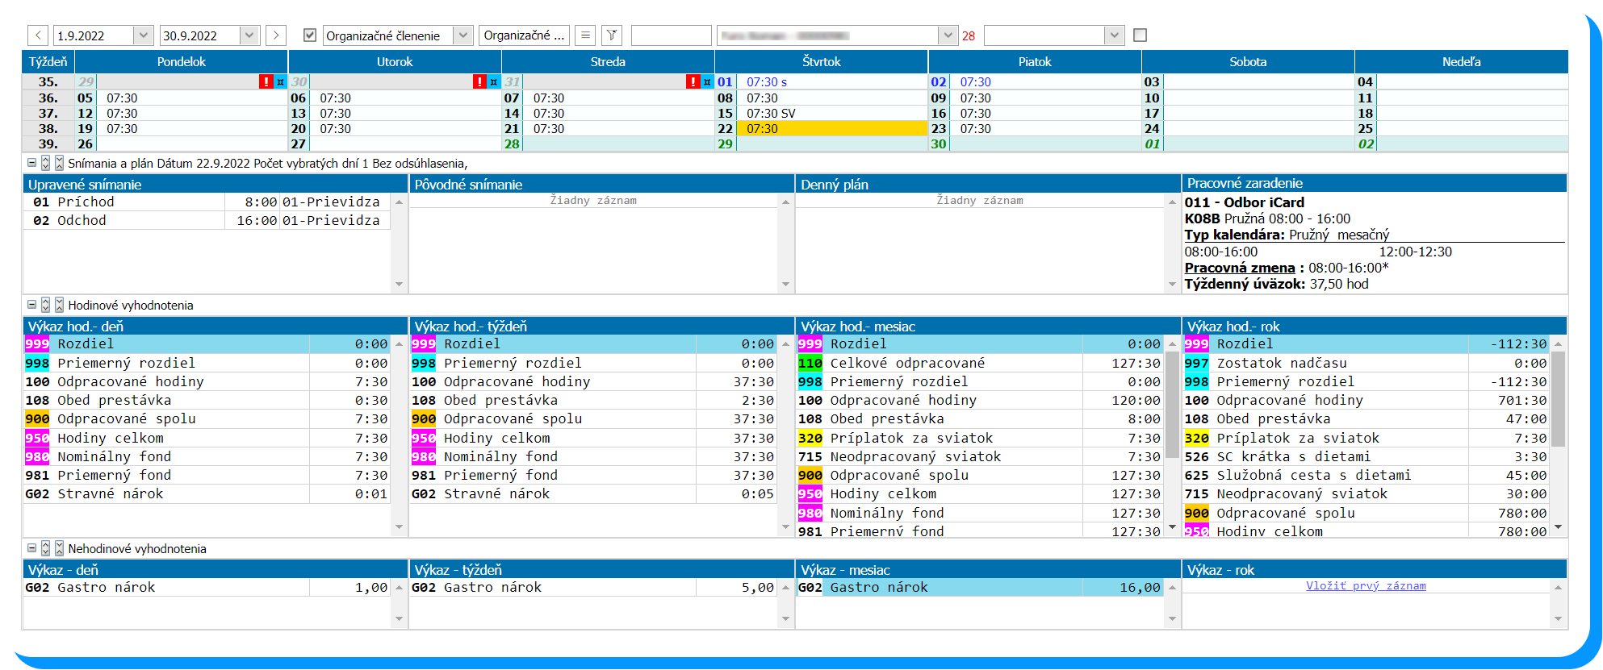
Task: Open the 1.9.2022 start date dropdown
Action: coord(143,35)
